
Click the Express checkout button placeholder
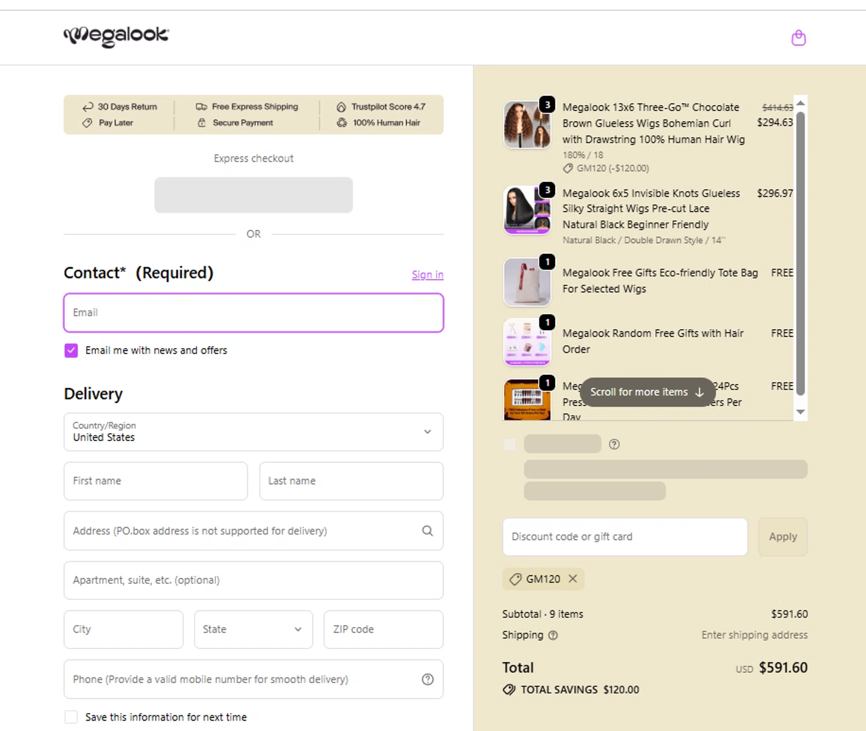click(x=253, y=195)
